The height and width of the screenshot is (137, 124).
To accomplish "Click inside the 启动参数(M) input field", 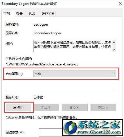I will pyautogui.click(x=51, y=132).
